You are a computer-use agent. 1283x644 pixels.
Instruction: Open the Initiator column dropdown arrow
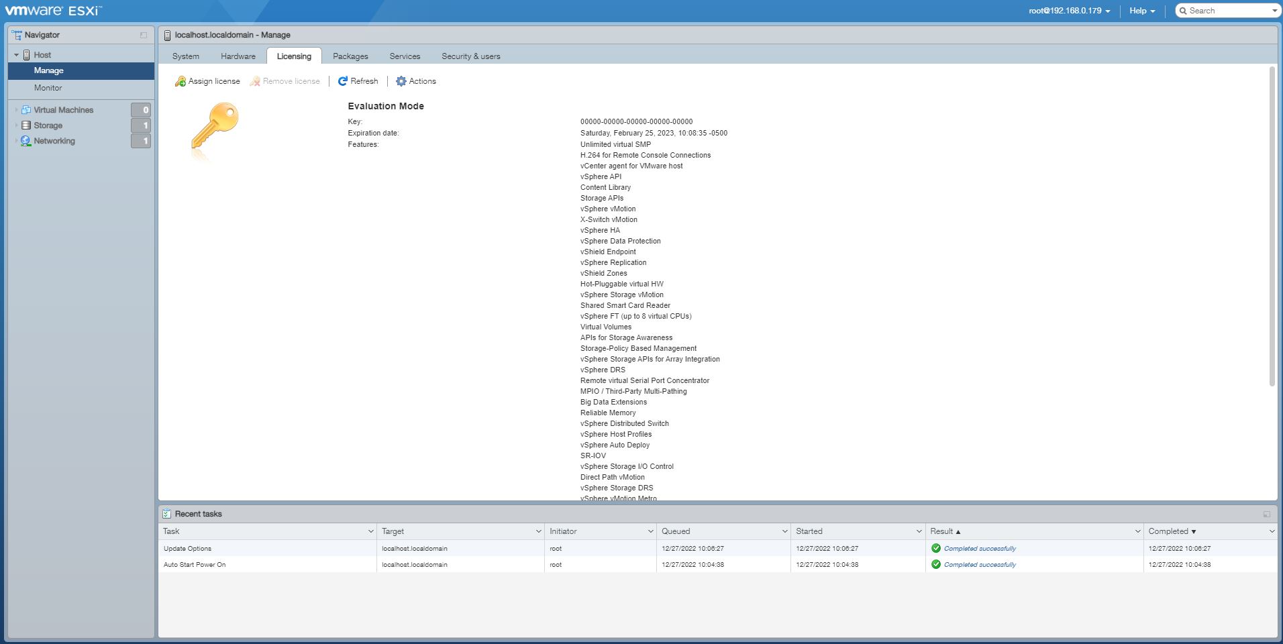pos(650,531)
